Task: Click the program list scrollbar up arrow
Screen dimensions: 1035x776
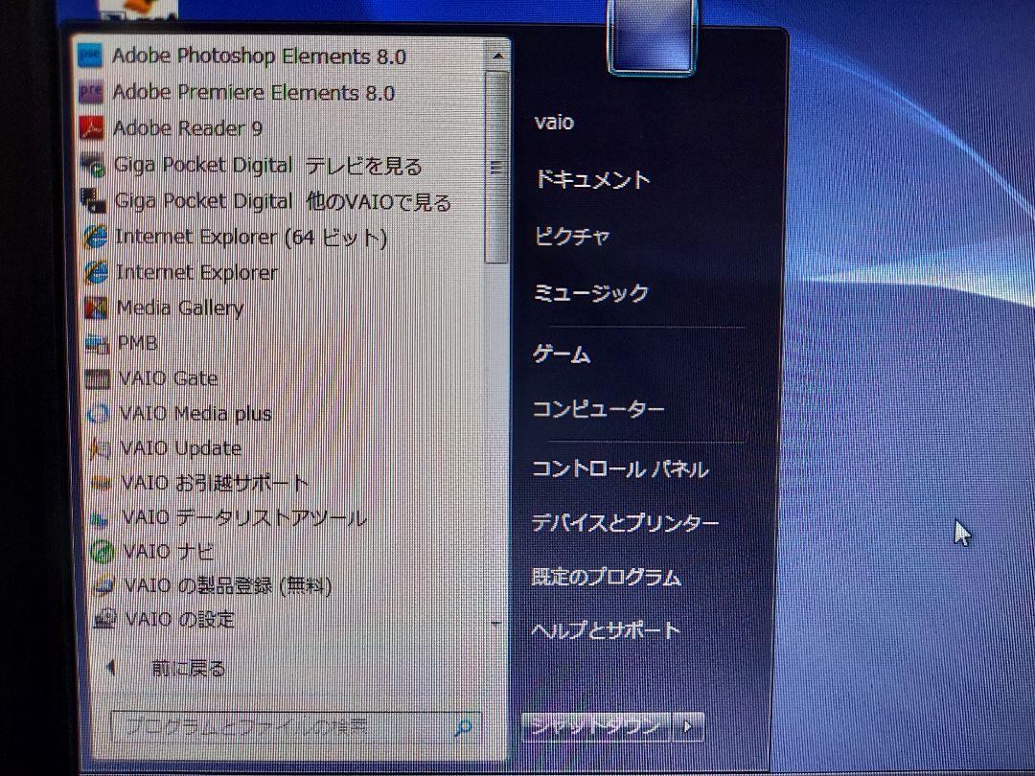Action: coord(497,56)
